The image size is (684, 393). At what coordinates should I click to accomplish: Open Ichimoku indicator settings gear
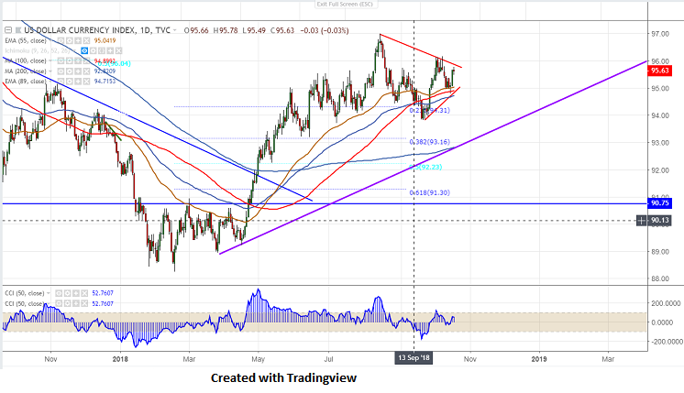pos(93,51)
